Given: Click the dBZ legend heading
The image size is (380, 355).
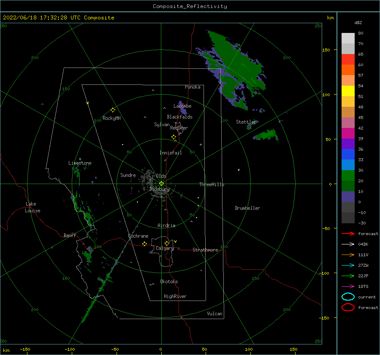Looking at the screenshot, I should [358, 22].
